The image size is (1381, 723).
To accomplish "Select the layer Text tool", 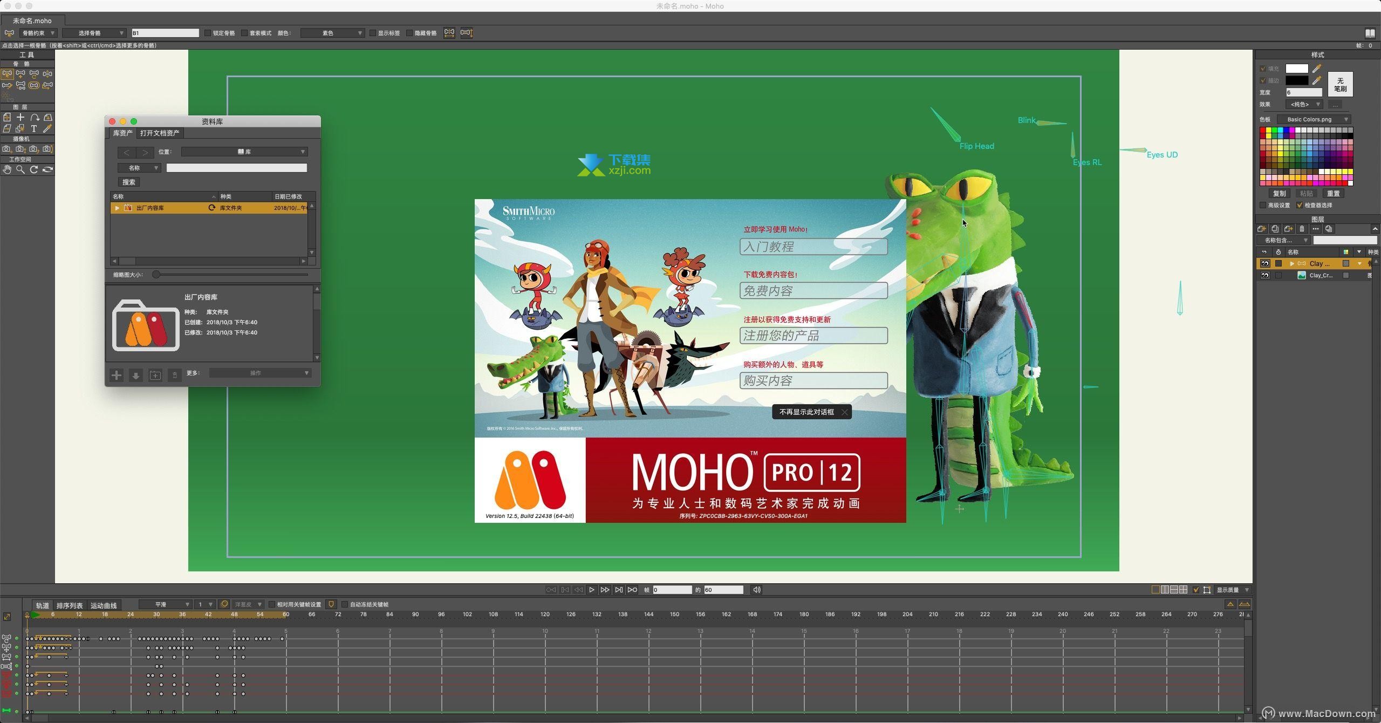I will tap(34, 128).
